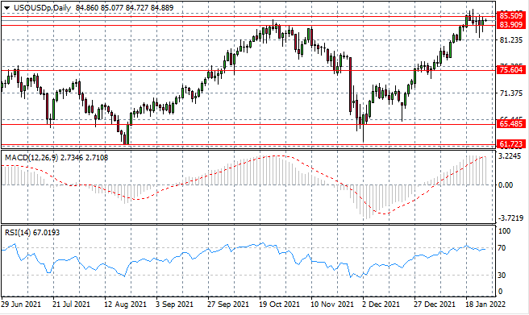529x315 pixels.
Task: Click the 29 Jun 2021 date label
Action: (x=21, y=305)
